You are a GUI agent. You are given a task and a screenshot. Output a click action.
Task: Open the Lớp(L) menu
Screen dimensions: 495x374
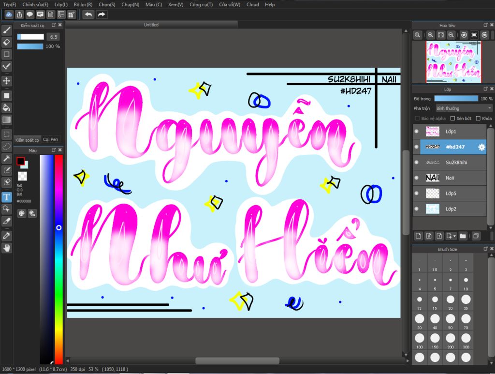pos(61,4)
